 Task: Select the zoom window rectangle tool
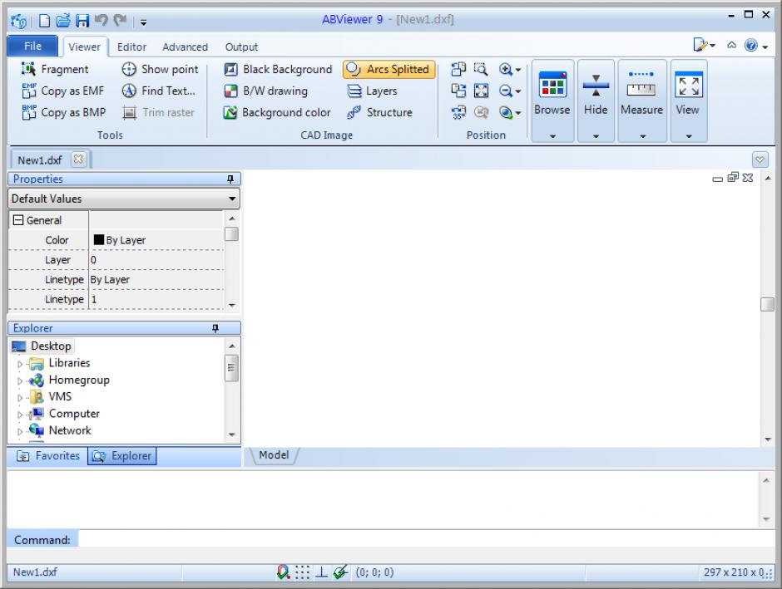481,69
